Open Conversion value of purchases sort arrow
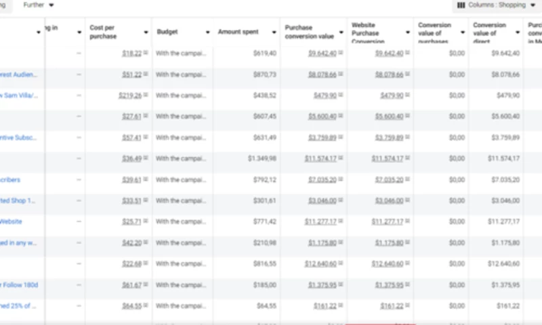 click(x=463, y=32)
